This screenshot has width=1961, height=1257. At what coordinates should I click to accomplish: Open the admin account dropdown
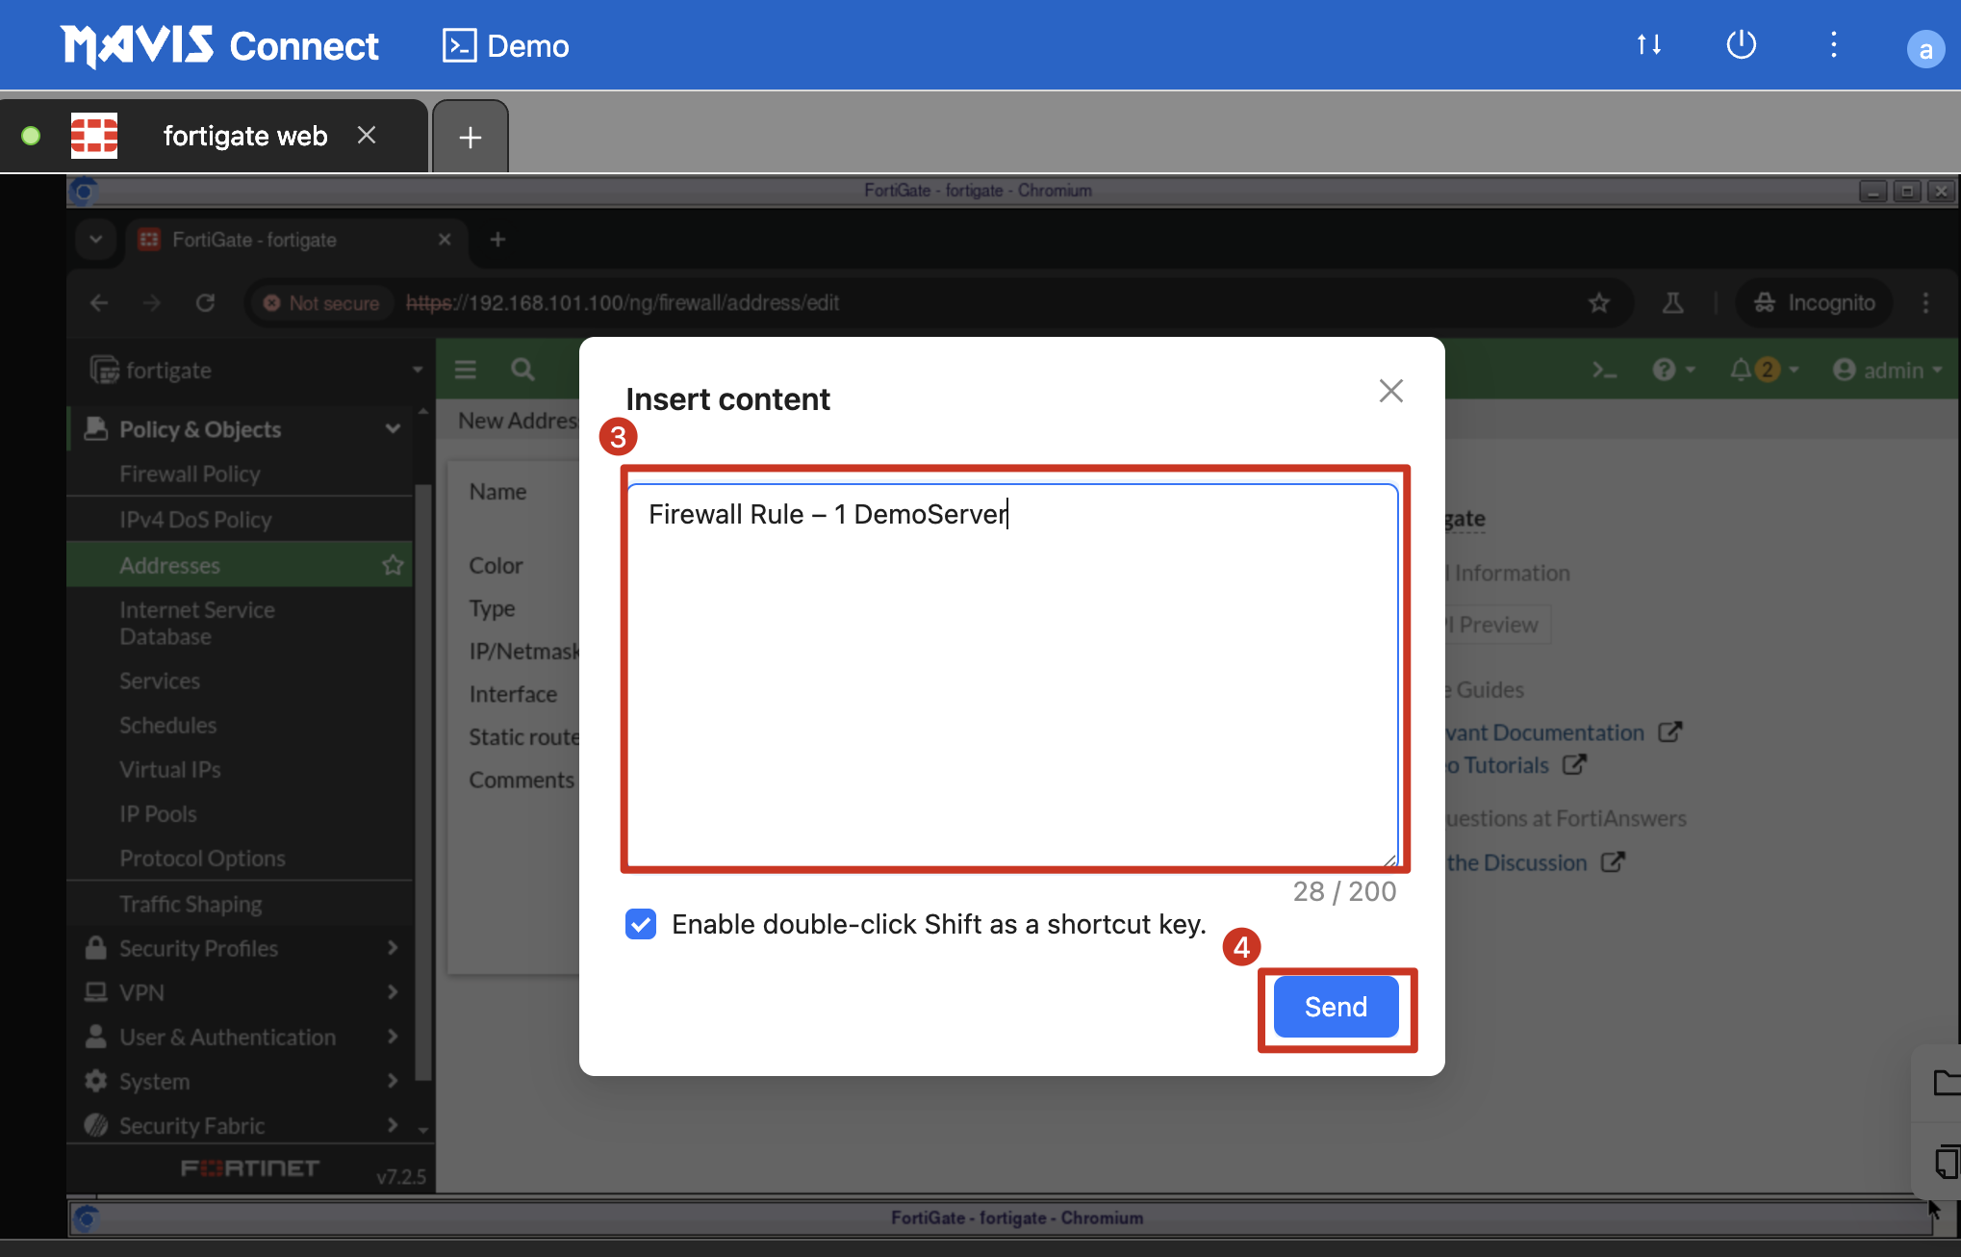pos(1886,369)
